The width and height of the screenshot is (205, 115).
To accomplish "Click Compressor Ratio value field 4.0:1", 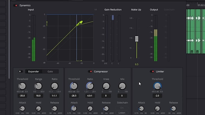I will [90, 96].
